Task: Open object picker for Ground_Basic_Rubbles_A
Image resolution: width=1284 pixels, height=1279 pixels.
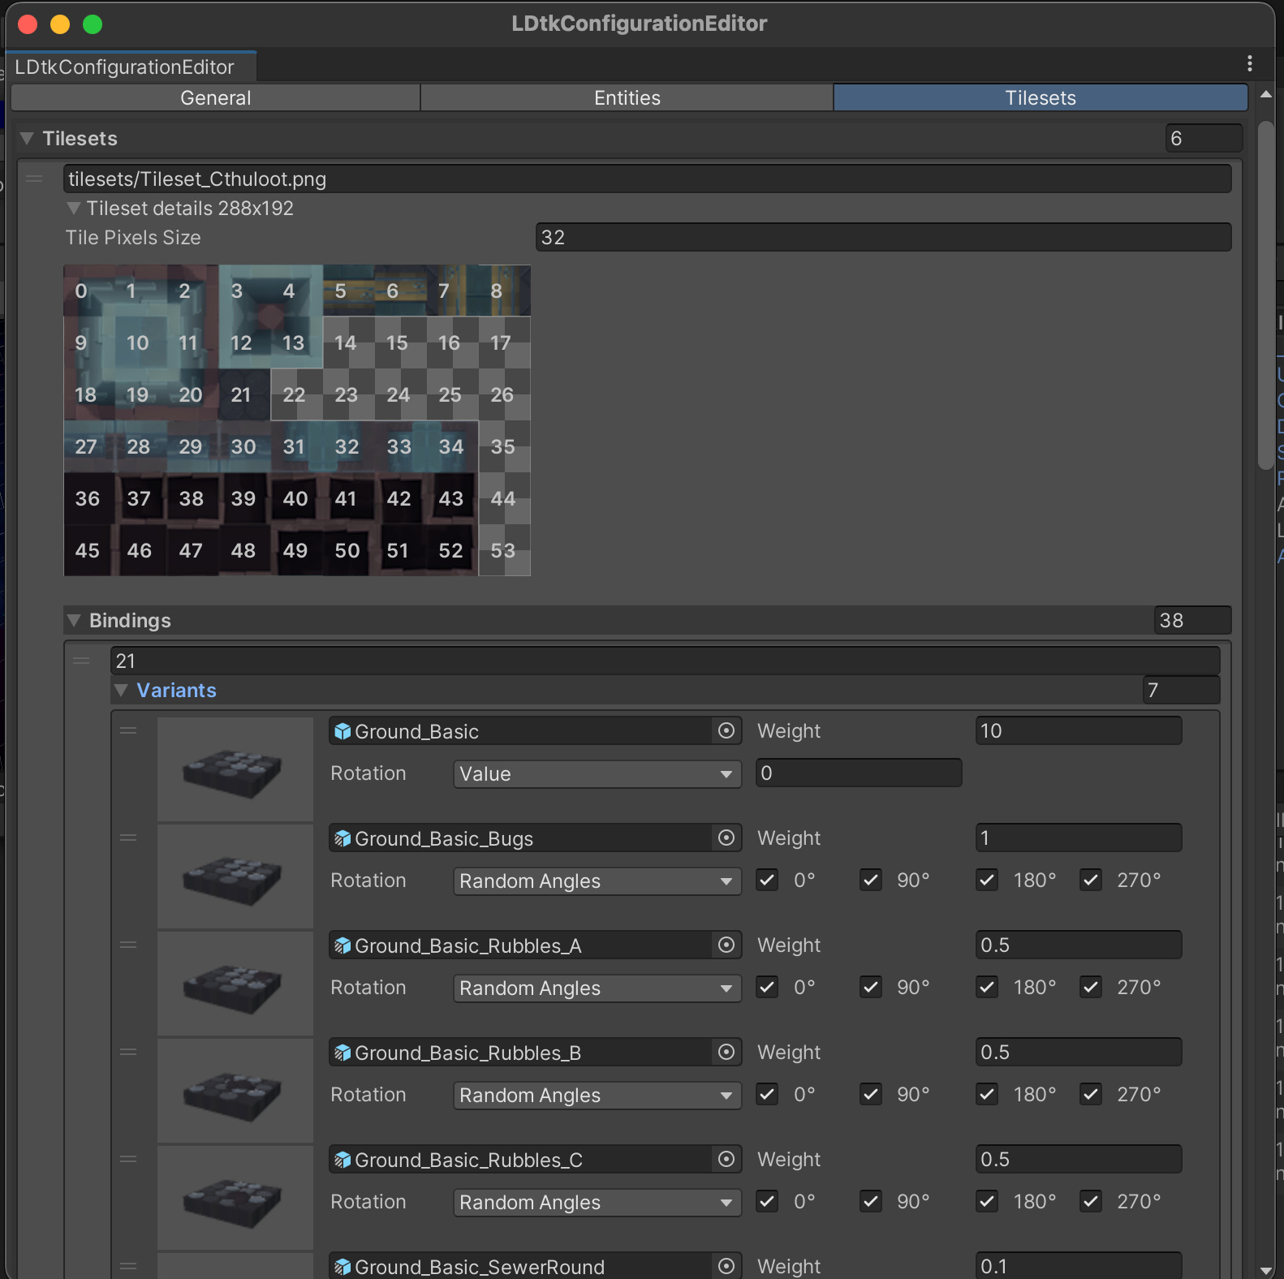Action: pos(726,945)
